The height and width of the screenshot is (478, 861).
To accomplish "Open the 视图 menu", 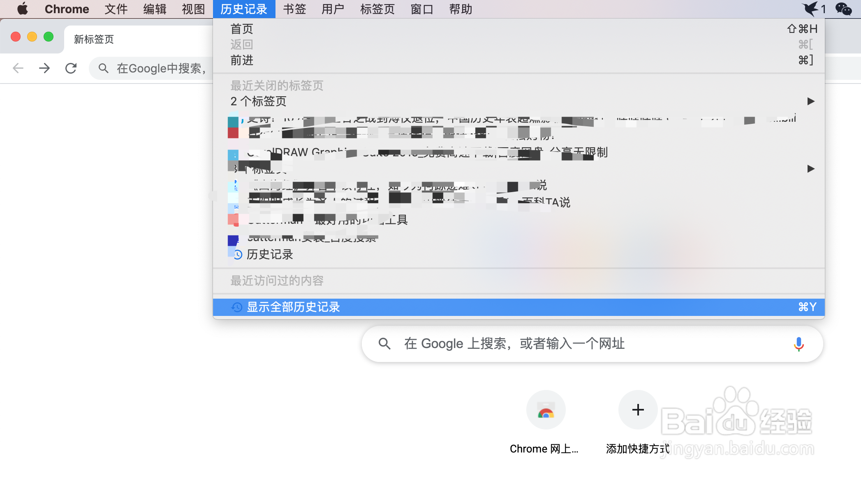I will tap(193, 9).
